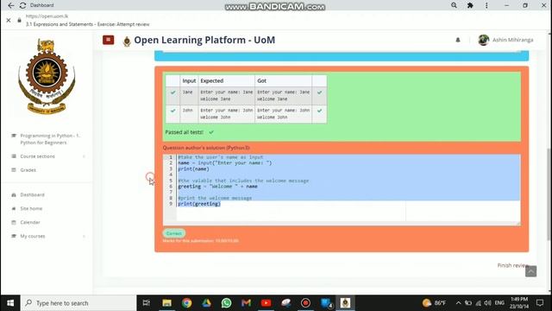The height and width of the screenshot is (311, 552).
Task: Open WhatsApp from the taskbar
Action: tap(226, 303)
